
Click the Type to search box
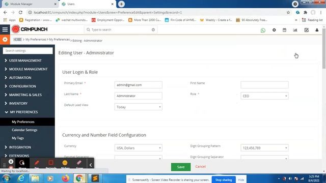click(x=121, y=29)
